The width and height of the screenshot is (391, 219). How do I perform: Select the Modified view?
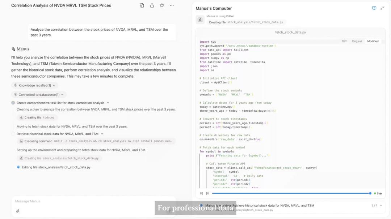point(373,41)
